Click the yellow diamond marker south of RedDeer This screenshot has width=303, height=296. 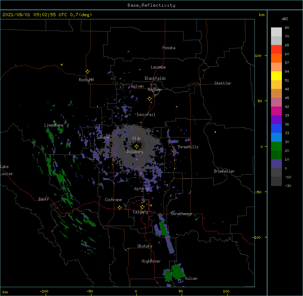click(x=150, y=99)
